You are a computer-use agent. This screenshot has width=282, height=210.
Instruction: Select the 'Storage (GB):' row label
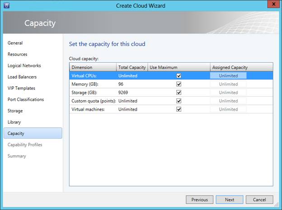pos(84,93)
